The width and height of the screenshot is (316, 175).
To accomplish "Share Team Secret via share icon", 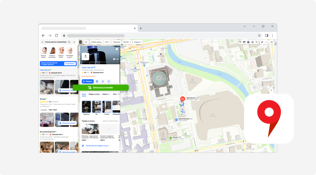I will click(109, 81).
